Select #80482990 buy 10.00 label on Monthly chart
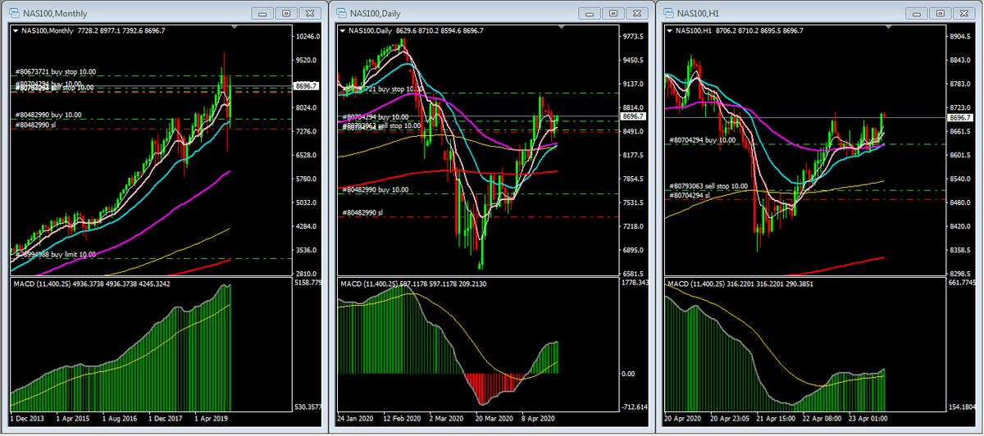 48,116
